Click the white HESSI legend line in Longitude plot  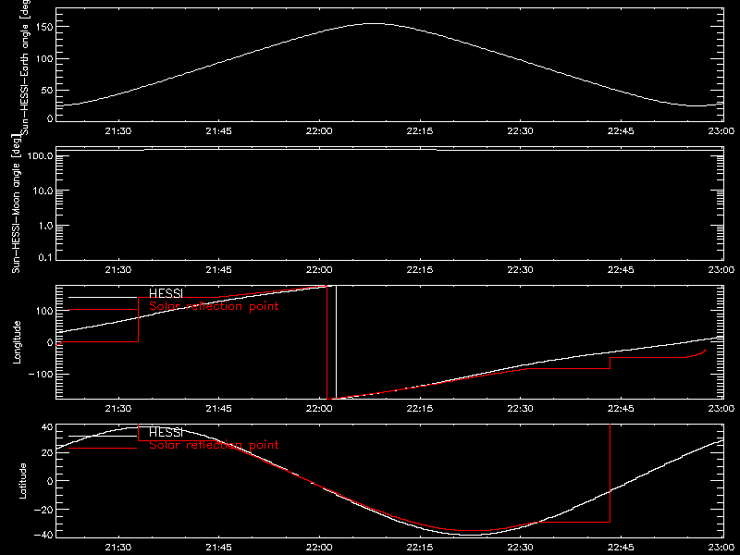103,297
